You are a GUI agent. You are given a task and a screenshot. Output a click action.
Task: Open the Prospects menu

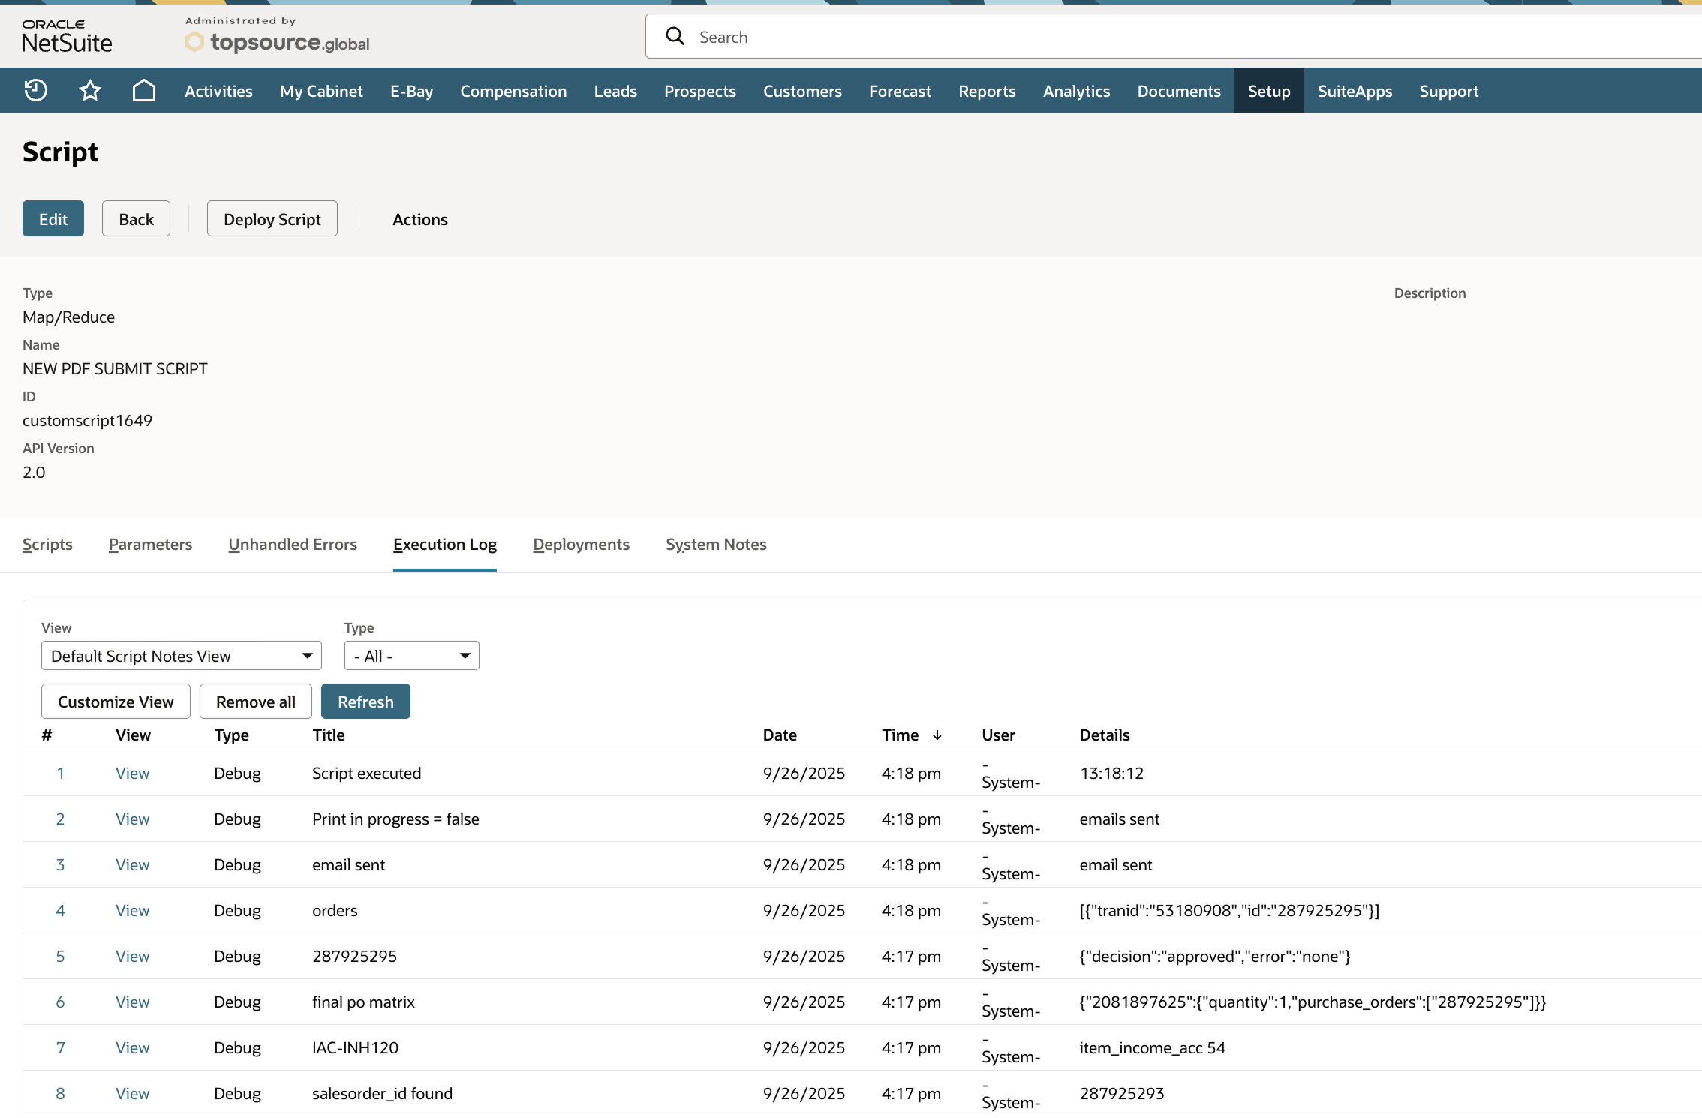699,91
